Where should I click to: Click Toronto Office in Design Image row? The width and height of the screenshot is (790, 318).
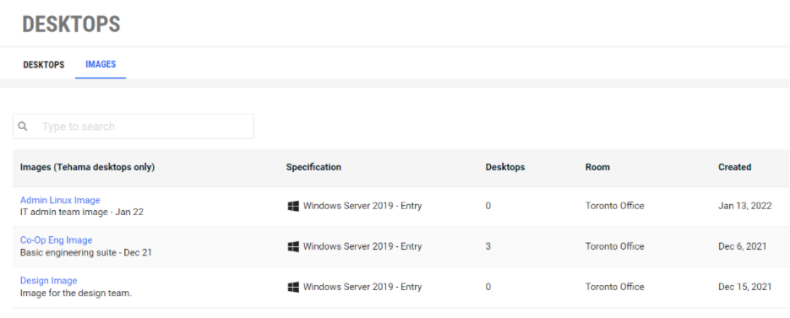click(614, 287)
